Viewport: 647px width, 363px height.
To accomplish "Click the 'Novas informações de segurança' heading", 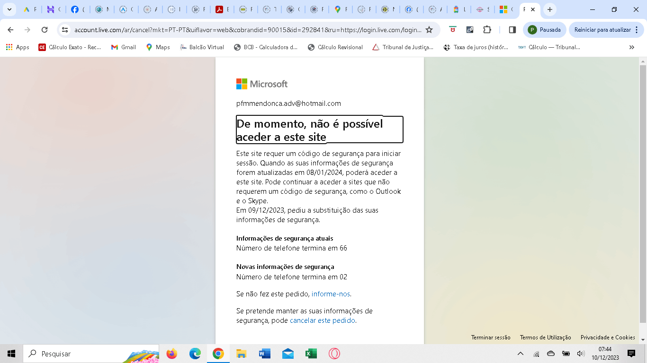I will coord(285,267).
